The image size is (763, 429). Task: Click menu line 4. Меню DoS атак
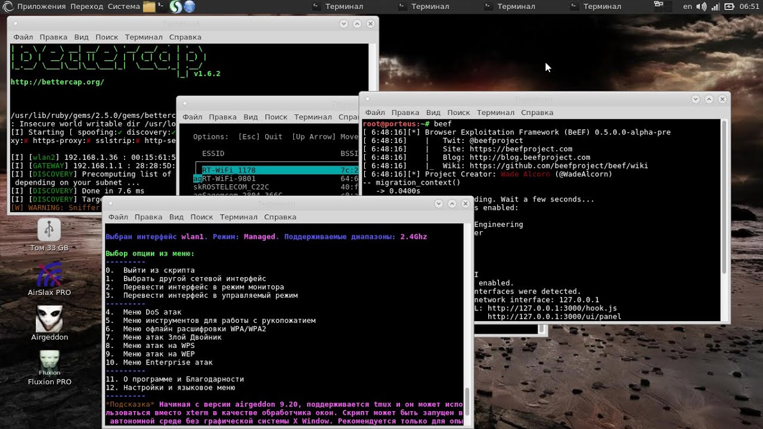(144, 312)
